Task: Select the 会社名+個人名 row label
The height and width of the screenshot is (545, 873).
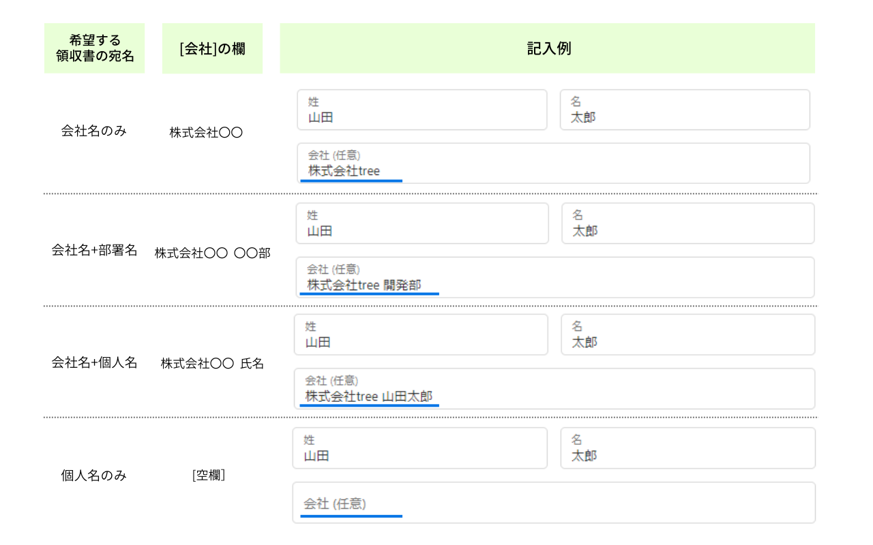Action: point(94,362)
